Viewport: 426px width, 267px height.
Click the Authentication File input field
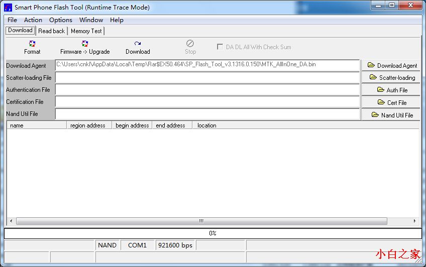click(207, 89)
